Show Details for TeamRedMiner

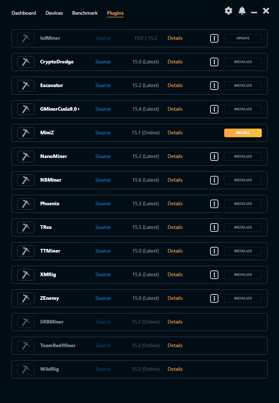click(x=175, y=346)
